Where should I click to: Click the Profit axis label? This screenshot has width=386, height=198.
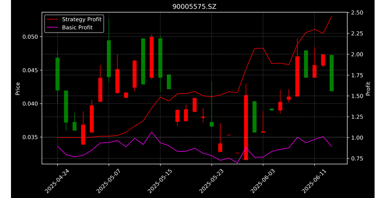(x=368, y=88)
